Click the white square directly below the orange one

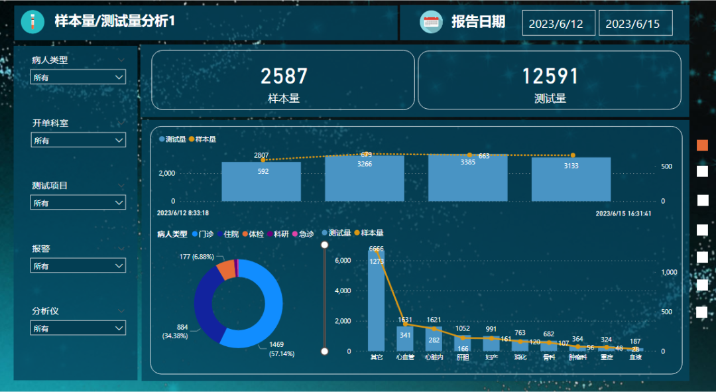click(702, 171)
